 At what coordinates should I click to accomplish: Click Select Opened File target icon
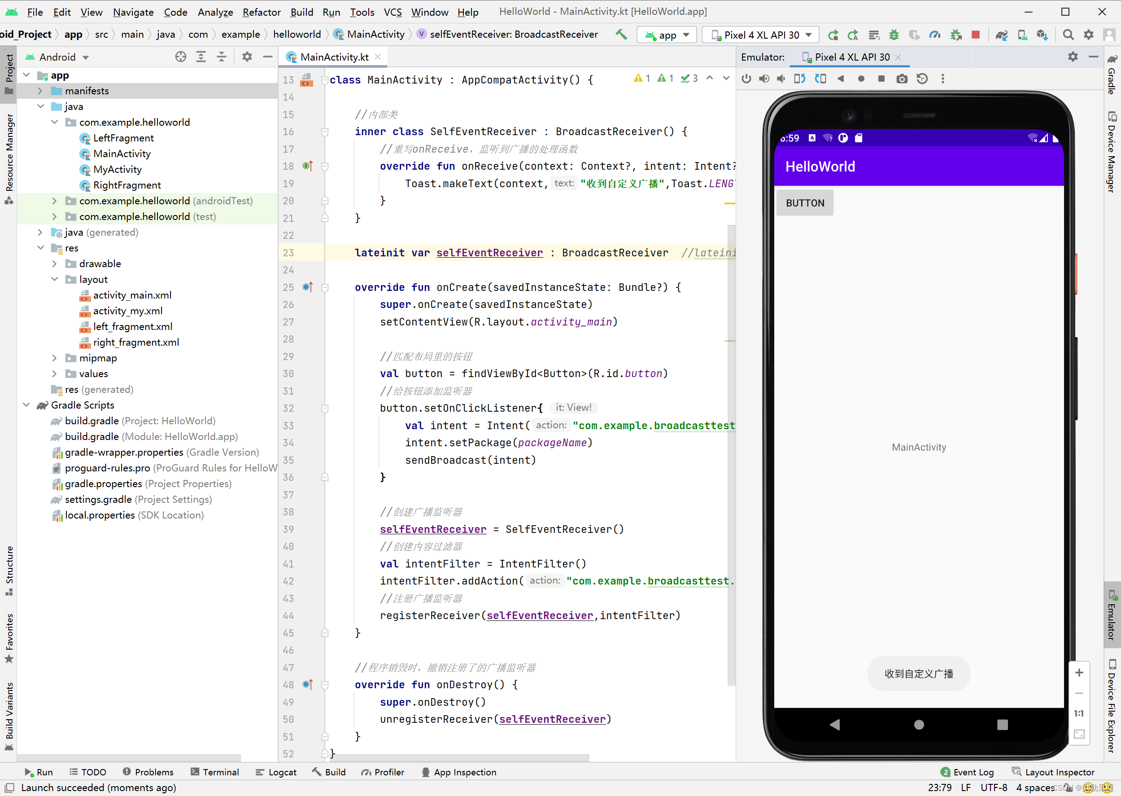181,57
